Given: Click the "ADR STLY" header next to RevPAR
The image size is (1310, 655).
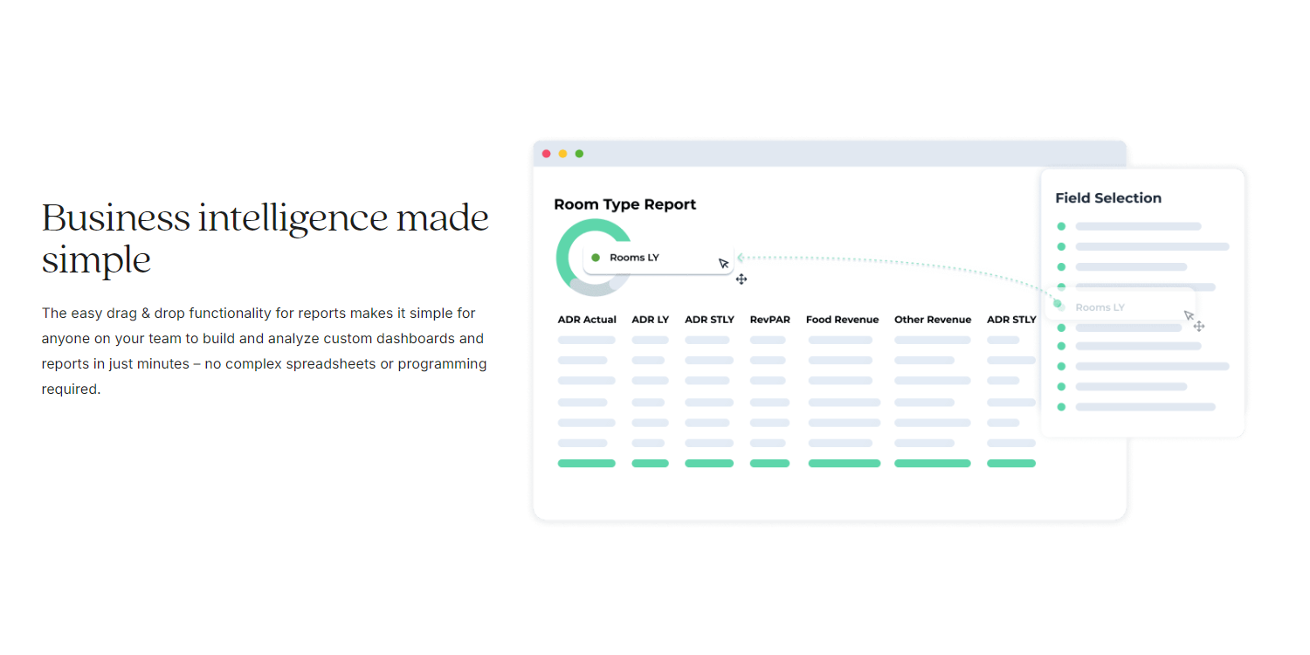Looking at the screenshot, I should click(709, 320).
